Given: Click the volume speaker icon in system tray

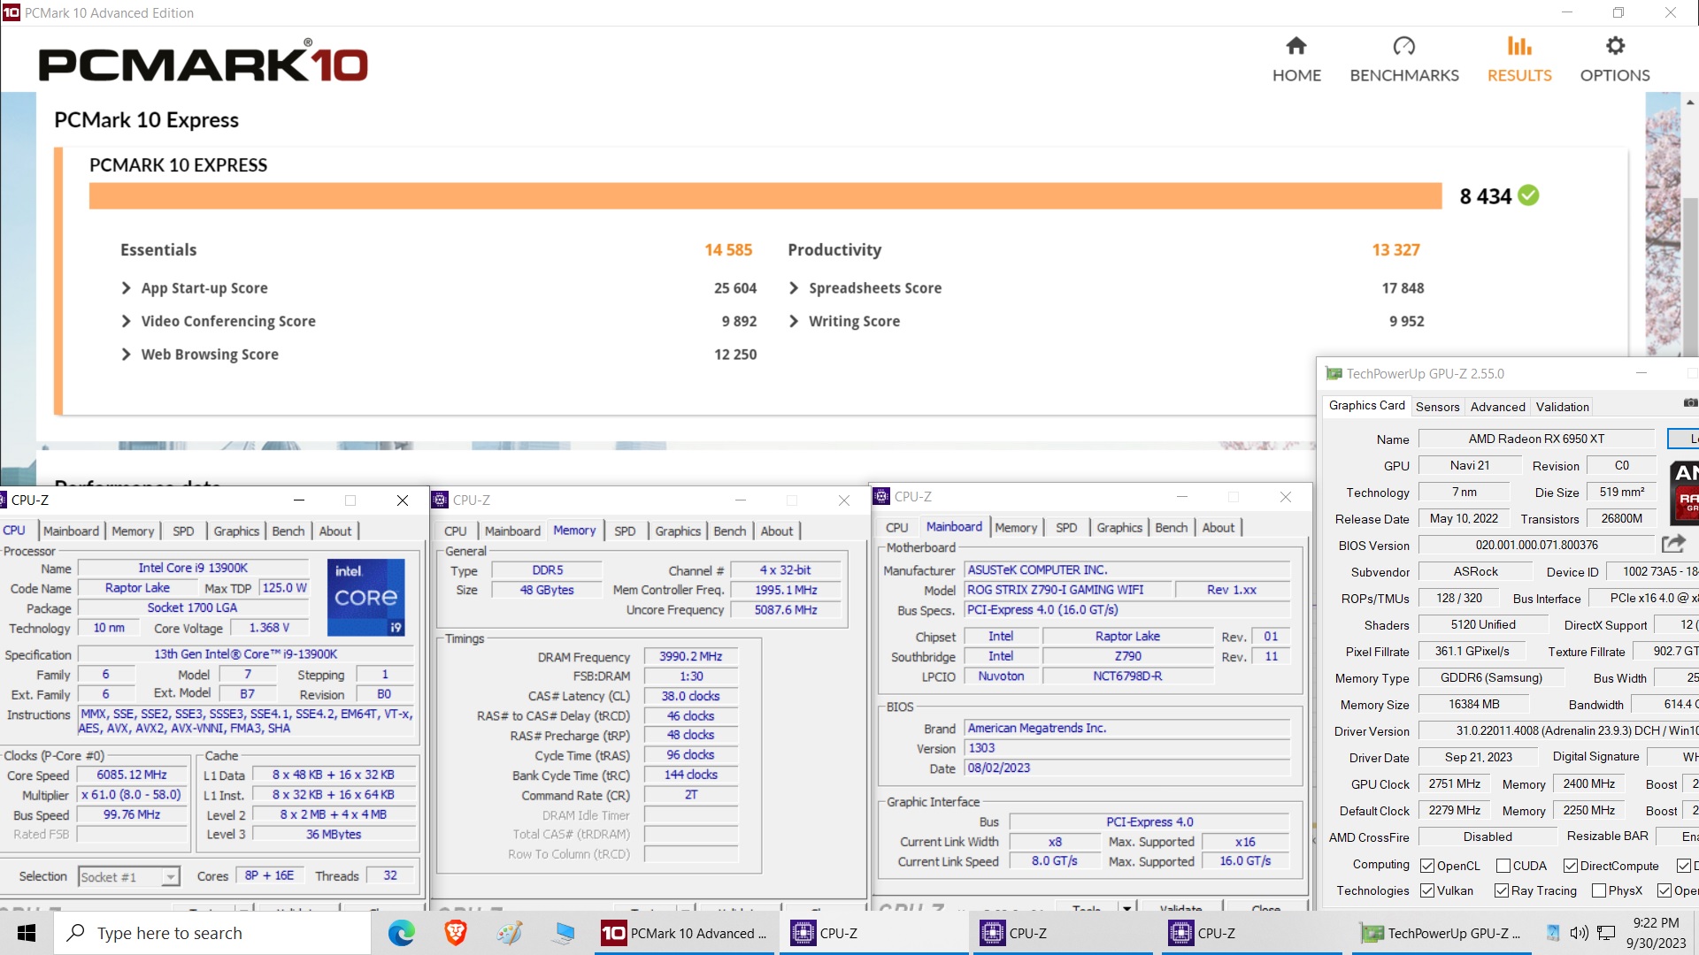Looking at the screenshot, I should (x=1579, y=933).
